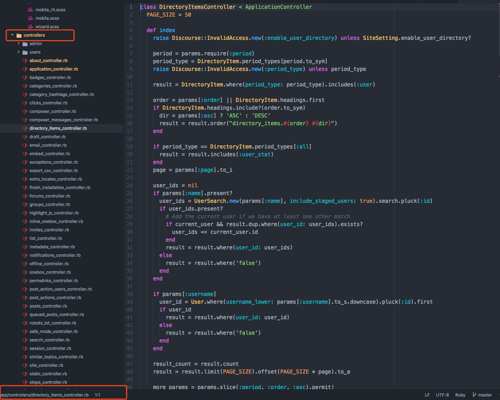Screen dimensions: 500x400
Task: Place cursor on line 24 in gutter
Action: pos(130,186)
